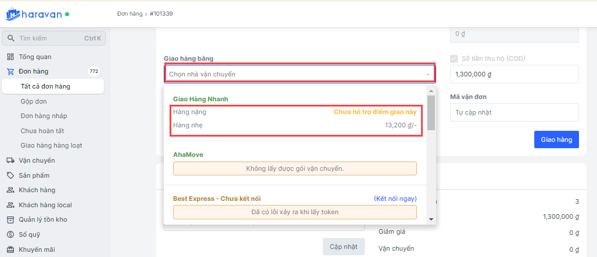The height and width of the screenshot is (257, 597).
Task: Click the Giảm giá summary row label
Action: tap(392, 232)
